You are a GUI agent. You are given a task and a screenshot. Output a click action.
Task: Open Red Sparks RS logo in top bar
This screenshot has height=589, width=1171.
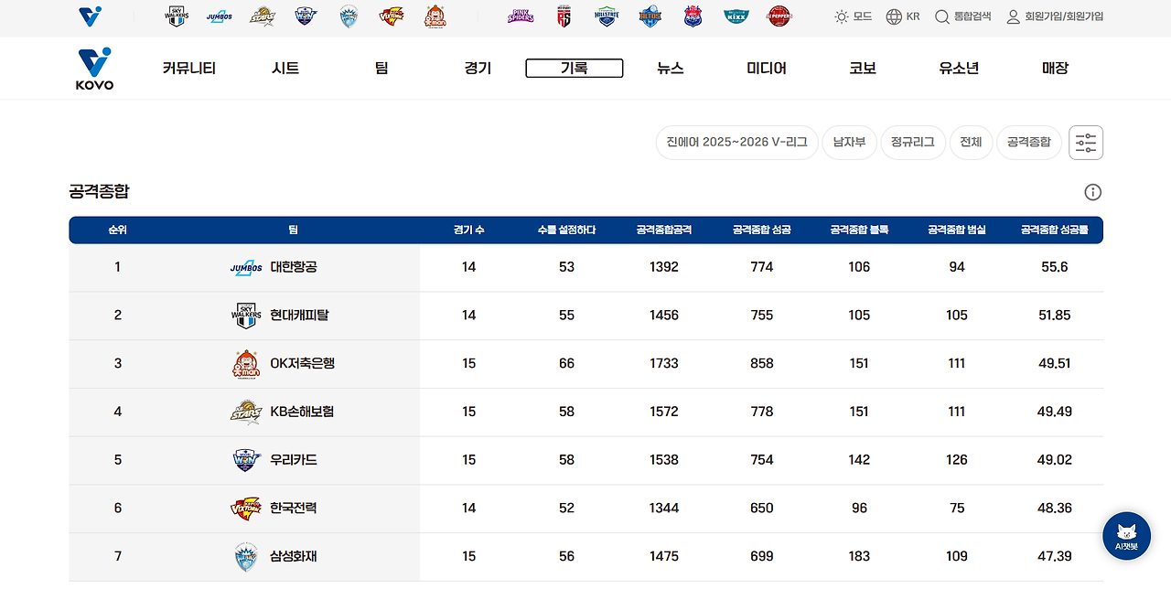point(564,16)
